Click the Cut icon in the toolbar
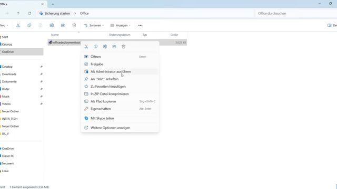Screen dimensions: 337x189 (18, 25)
